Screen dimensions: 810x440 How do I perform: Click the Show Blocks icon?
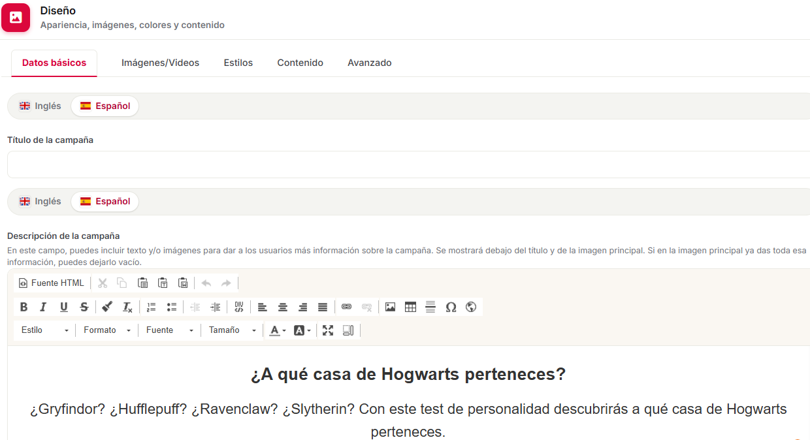[348, 330]
